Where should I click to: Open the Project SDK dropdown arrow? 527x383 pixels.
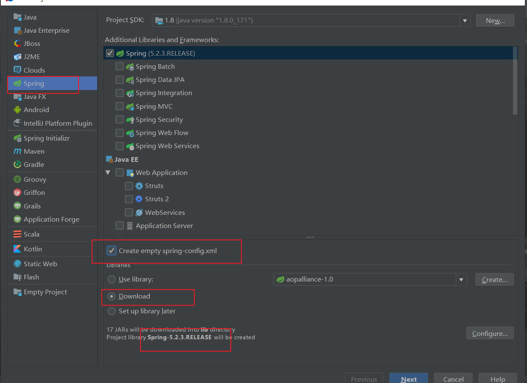point(465,20)
